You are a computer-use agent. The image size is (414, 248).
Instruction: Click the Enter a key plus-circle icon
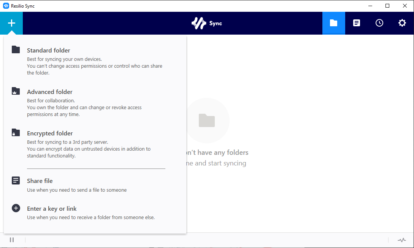pos(16,208)
